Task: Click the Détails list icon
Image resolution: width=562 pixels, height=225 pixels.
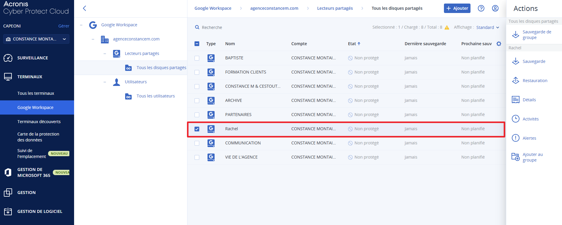Action: (516, 100)
